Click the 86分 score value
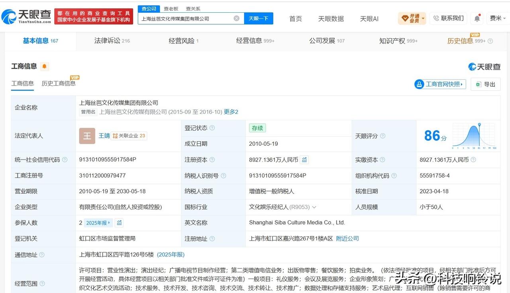The width and height of the screenshot is (510, 293). [x=435, y=136]
